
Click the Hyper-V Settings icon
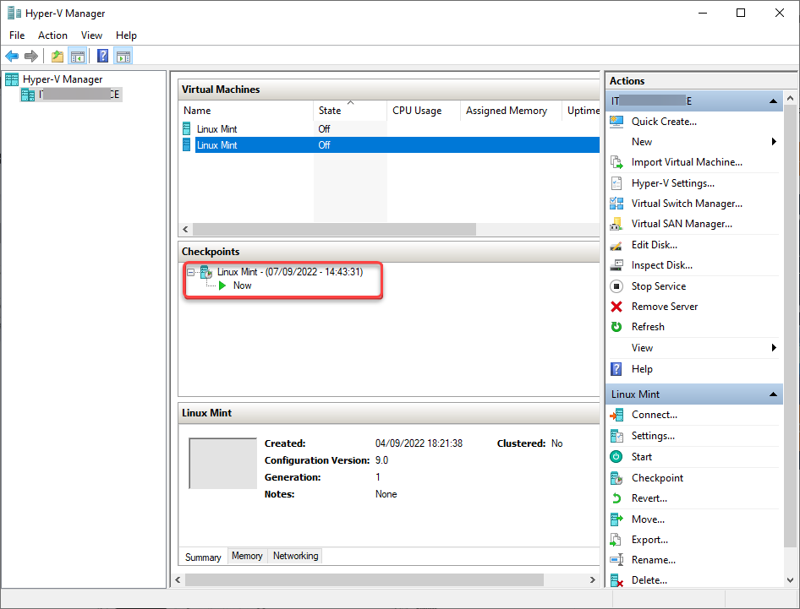coord(616,183)
